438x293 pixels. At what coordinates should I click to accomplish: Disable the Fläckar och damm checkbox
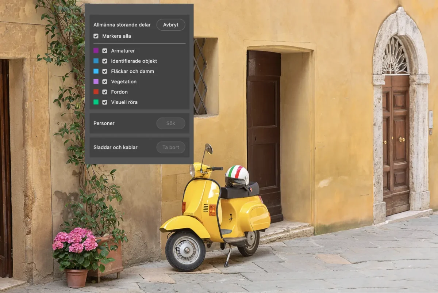coord(105,71)
